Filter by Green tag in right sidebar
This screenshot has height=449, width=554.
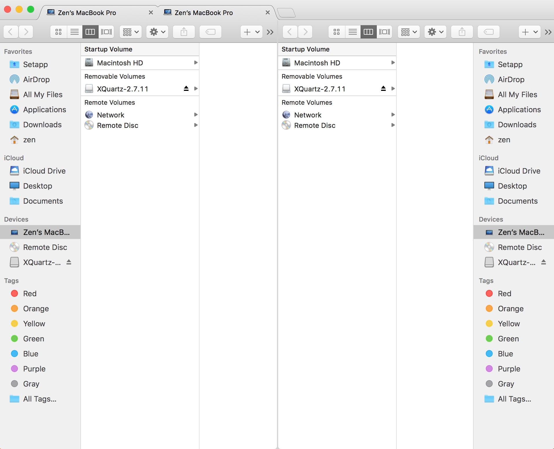click(514, 338)
